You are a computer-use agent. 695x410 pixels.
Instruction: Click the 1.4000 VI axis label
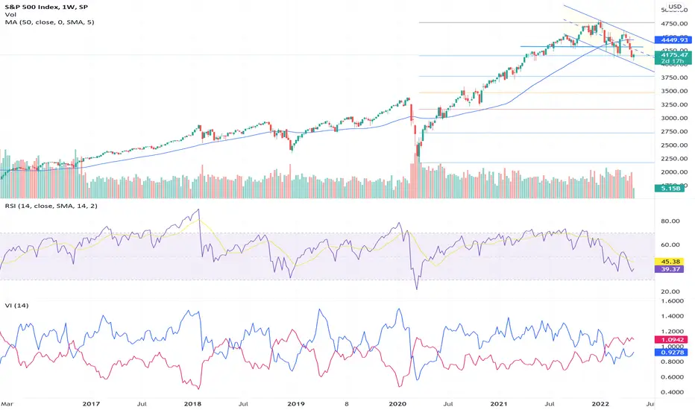click(x=672, y=316)
